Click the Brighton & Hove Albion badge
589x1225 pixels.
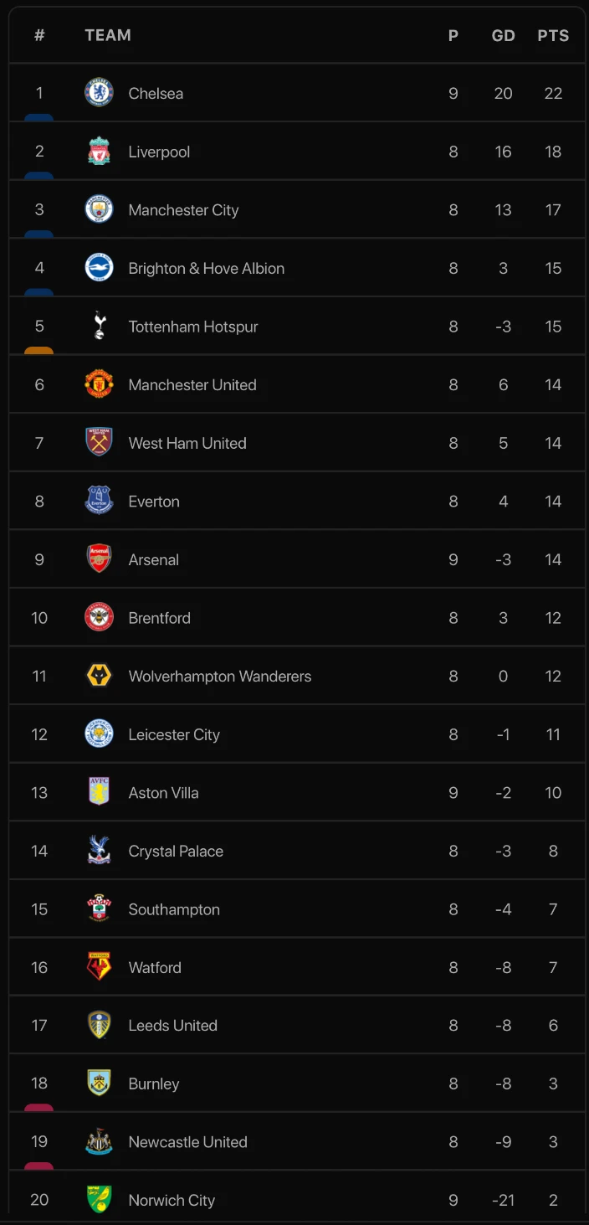pos(99,268)
